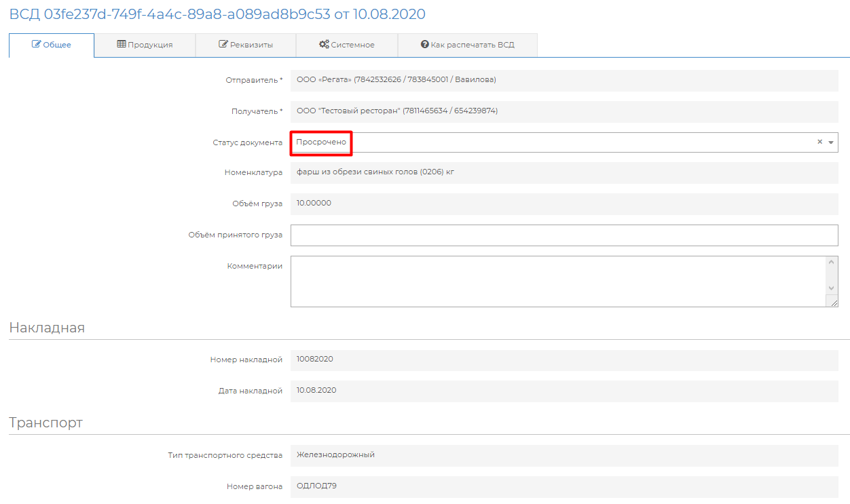Click the Номенклатура field with the фарш product
Screen dimensions: 850x504
[x=563, y=173]
